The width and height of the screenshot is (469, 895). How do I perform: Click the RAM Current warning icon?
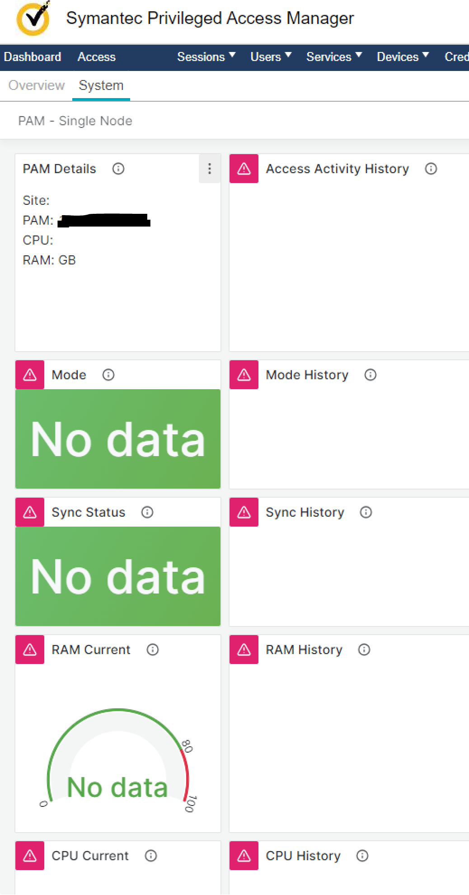point(30,650)
